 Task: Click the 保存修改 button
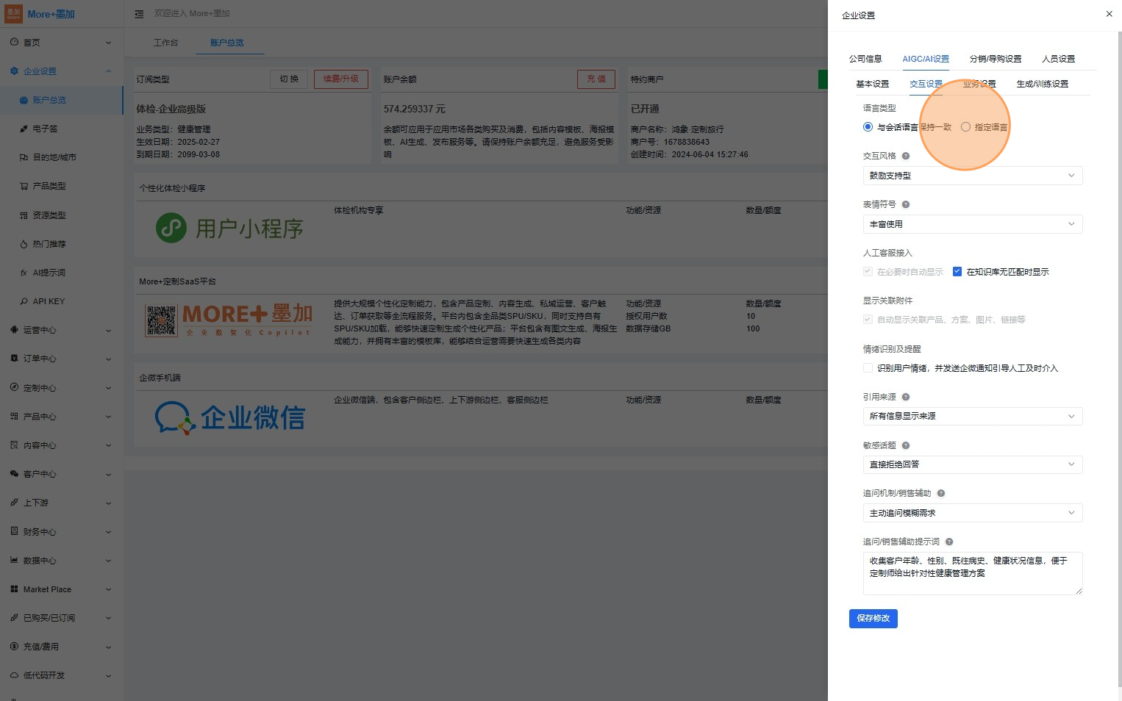point(873,619)
